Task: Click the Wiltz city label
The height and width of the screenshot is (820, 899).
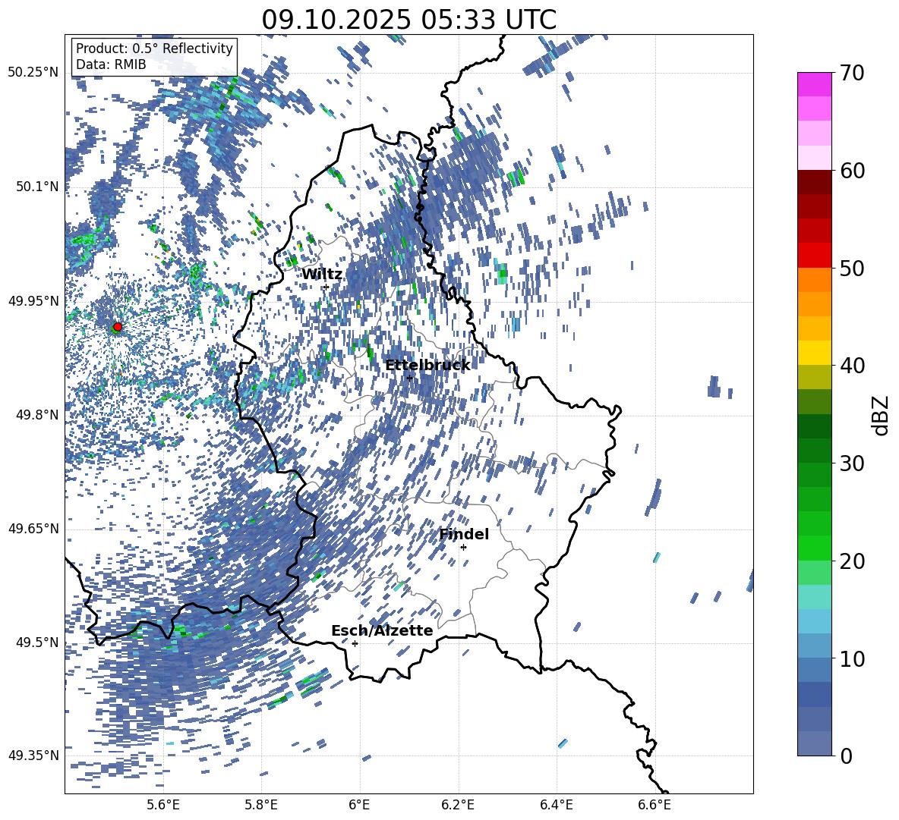Action: pyautogui.click(x=322, y=275)
